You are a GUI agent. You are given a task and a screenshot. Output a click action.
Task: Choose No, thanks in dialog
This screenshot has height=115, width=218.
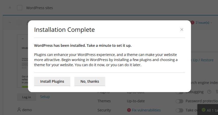(90, 81)
